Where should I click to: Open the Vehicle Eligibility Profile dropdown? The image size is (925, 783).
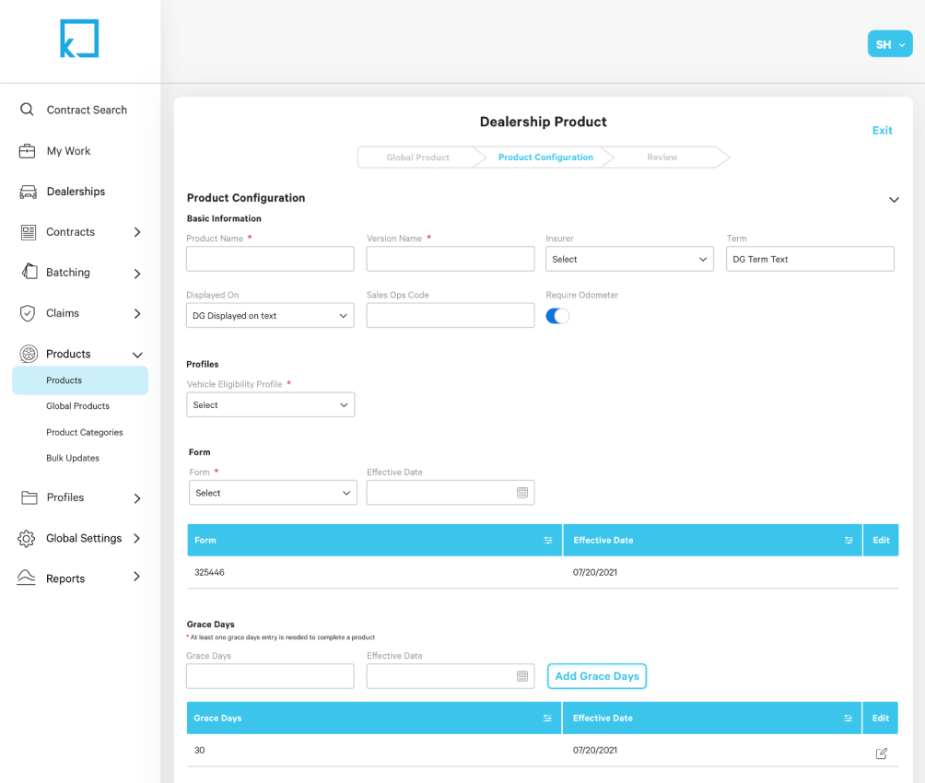(x=271, y=404)
